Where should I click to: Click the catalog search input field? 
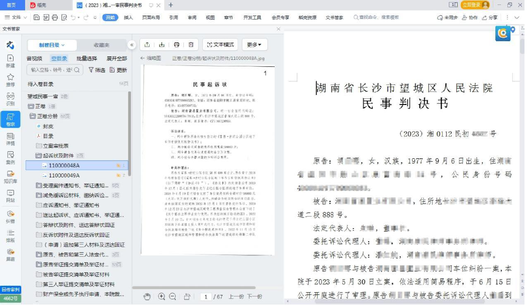pyautogui.click(x=55, y=70)
